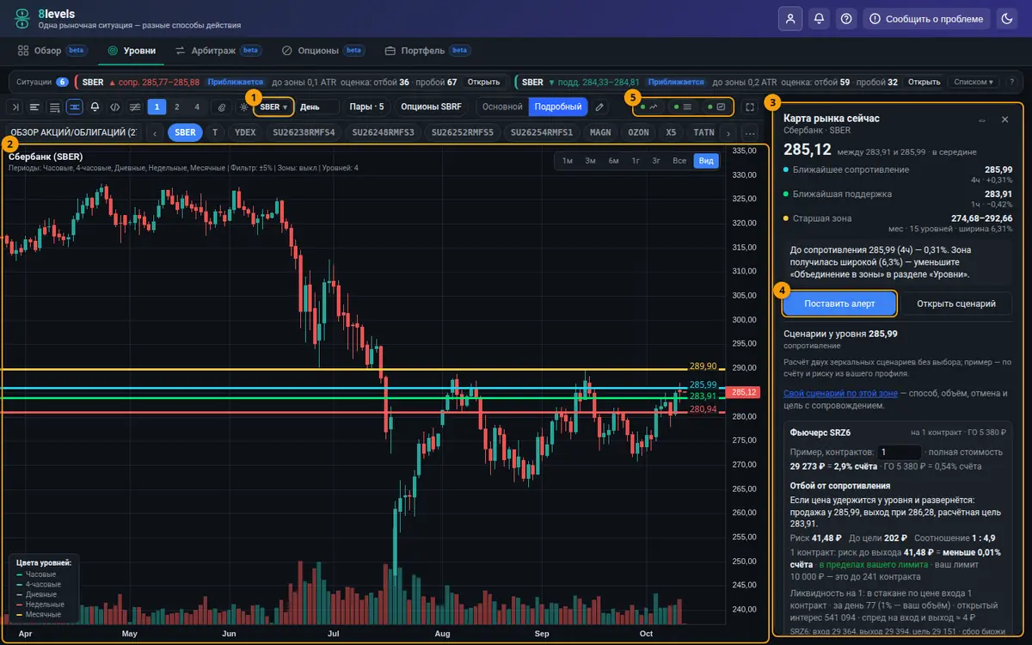Click the contracts count input field
Viewport: 1032px width, 645px height.
tap(899, 451)
